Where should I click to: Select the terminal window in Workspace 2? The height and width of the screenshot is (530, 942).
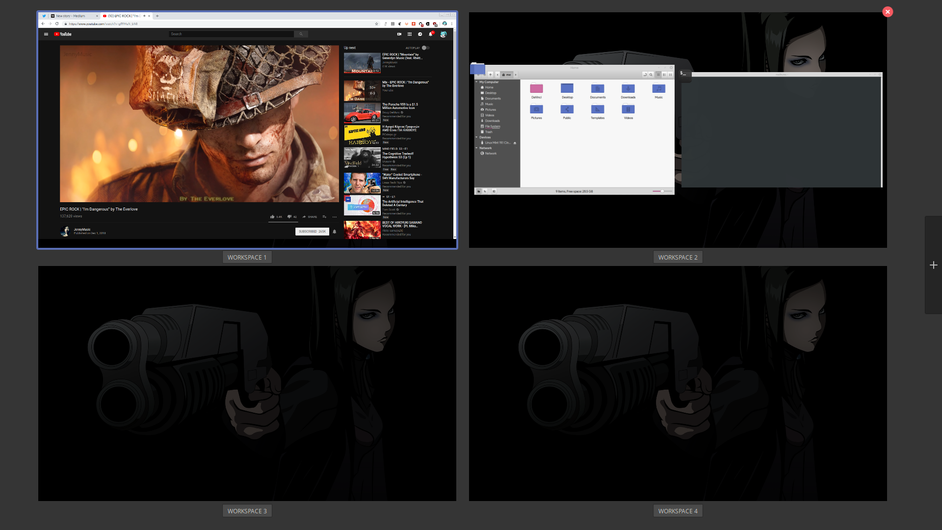click(782, 130)
